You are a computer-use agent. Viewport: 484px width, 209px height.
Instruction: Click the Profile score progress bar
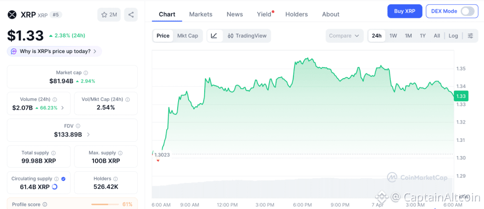pos(105,204)
